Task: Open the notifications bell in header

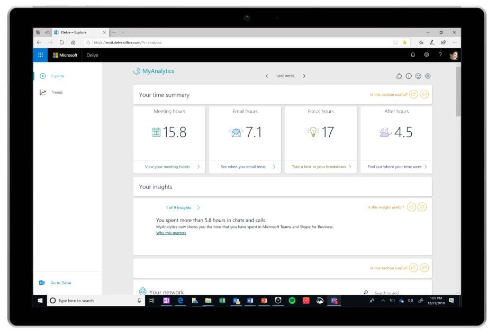Action: pyautogui.click(x=413, y=55)
